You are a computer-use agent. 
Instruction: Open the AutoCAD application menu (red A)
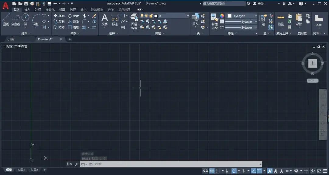[x=5, y=6]
